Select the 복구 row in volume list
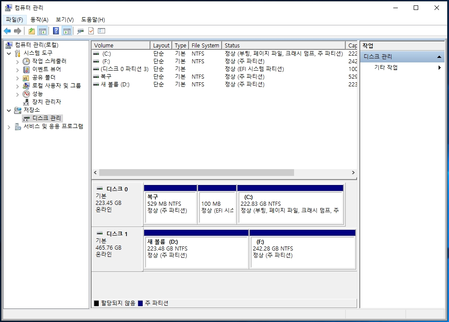This screenshot has width=449, height=322. tap(225, 77)
